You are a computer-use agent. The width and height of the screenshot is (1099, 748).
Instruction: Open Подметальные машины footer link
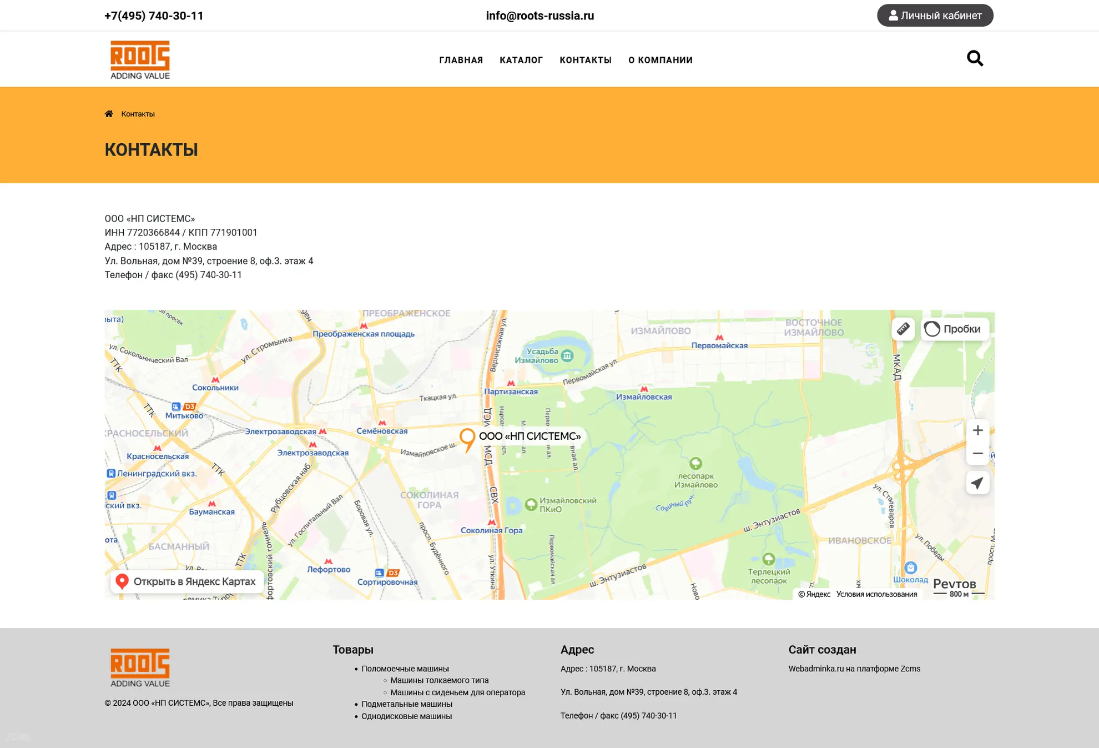pyautogui.click(x=406, y=704)
